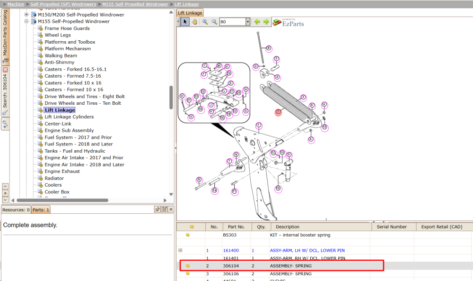
Task: Switch to the Parts: 1 tab
Action: (41, 210)
